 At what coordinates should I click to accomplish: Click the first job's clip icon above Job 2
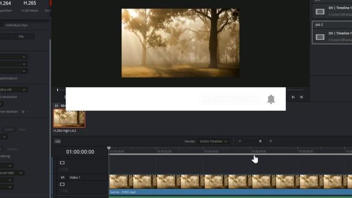click(x=320, y=12)
